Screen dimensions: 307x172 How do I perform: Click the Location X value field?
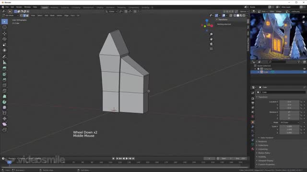pos(289,102)
